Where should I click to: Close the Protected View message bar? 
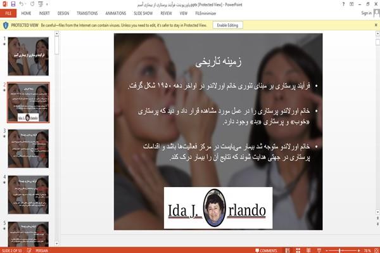[376, 25]
